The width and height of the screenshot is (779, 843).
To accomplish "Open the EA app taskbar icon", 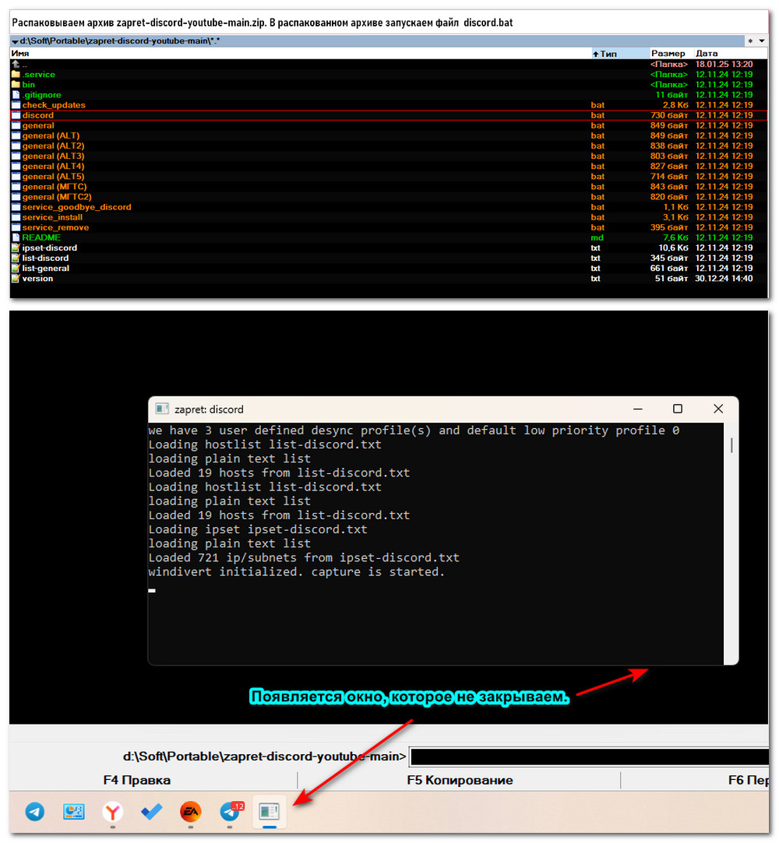I will pos(190,811).
